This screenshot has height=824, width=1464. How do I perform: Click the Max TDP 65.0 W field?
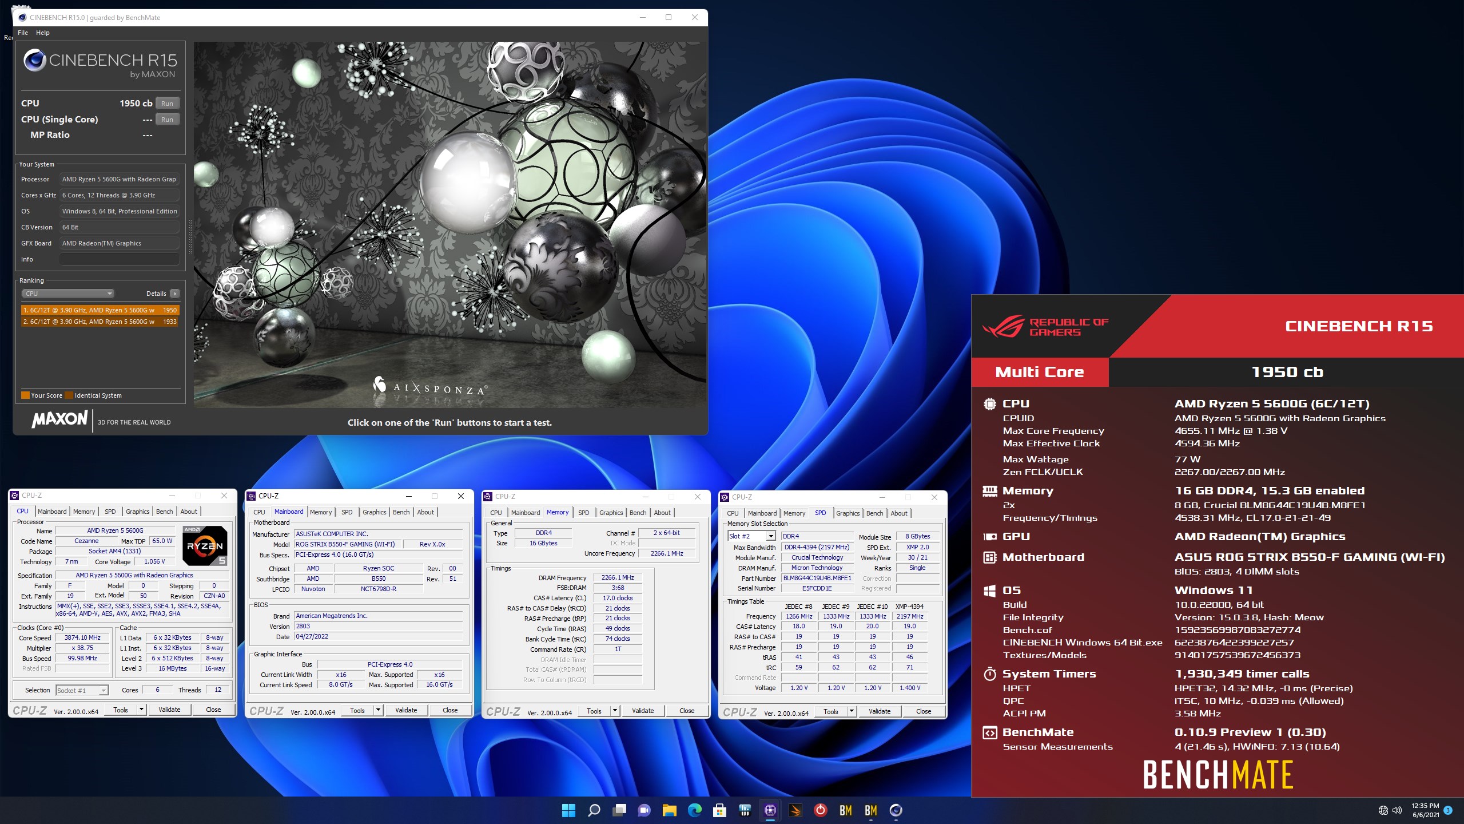pyautogui.click(x=162, y=541)
